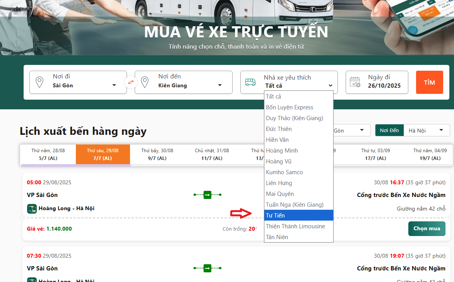The height and width of the screenshot is (282, 454).
Task: Switch to the Thứ năm, 28/08 date tab
Action: [x=48, y=154]
